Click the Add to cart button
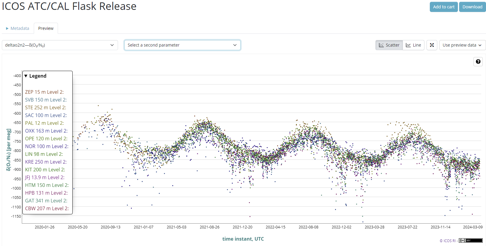Viewport: 486px width, 246px height. tap(444, 7)
